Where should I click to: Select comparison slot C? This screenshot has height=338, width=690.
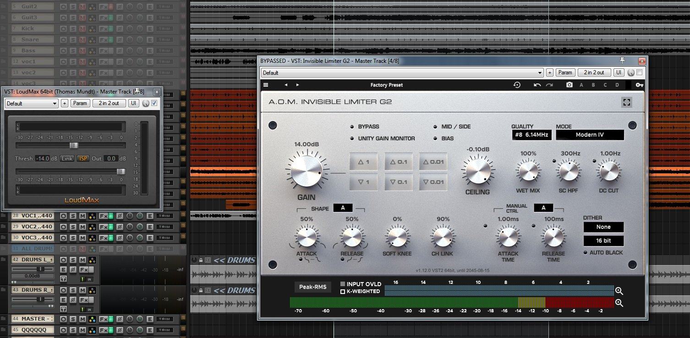click(x=605, y=85)
